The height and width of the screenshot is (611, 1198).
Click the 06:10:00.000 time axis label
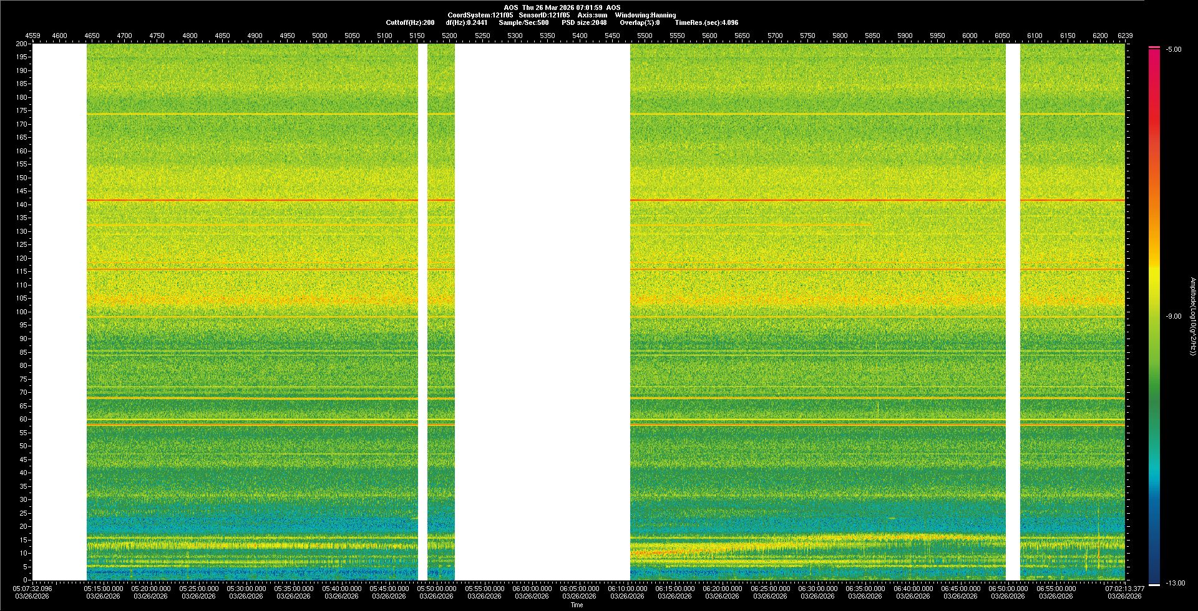coord(626,588)
